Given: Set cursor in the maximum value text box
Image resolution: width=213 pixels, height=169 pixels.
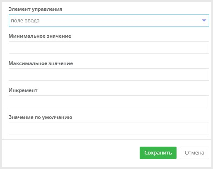Looking at the screenshot, I should coord(109,75).
